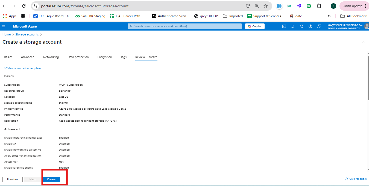The width and height of the screenshot is (369, 186).
Task: Open Azure Cloud Shell icon
Action: (284, 26)
